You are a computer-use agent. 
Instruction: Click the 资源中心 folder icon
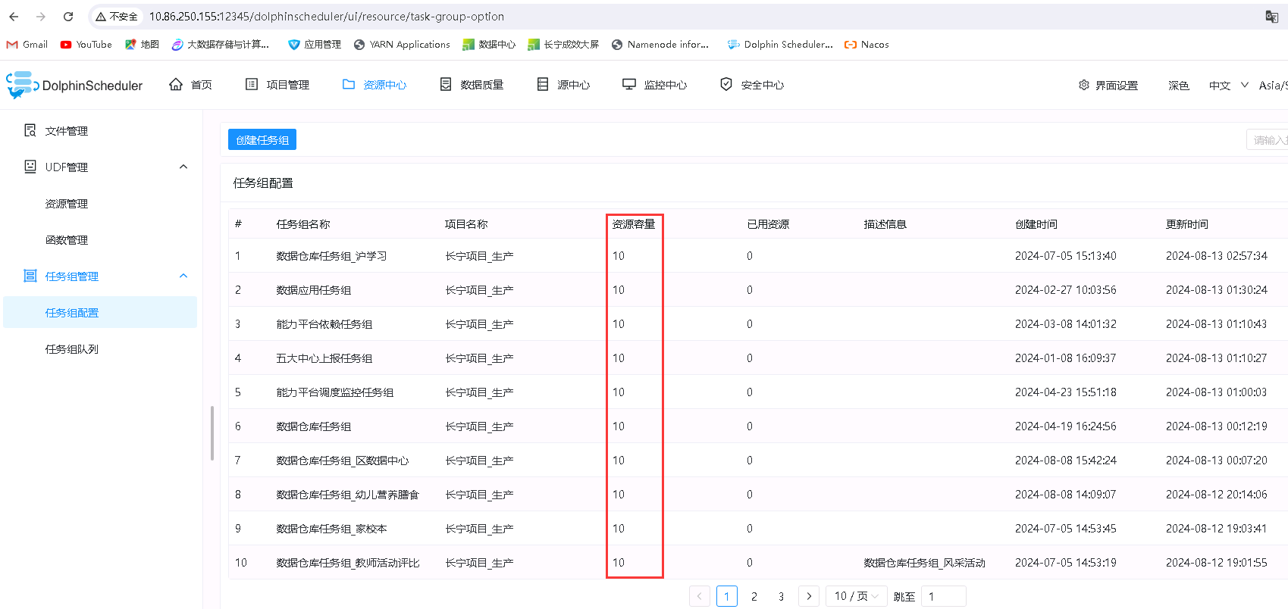349,85
